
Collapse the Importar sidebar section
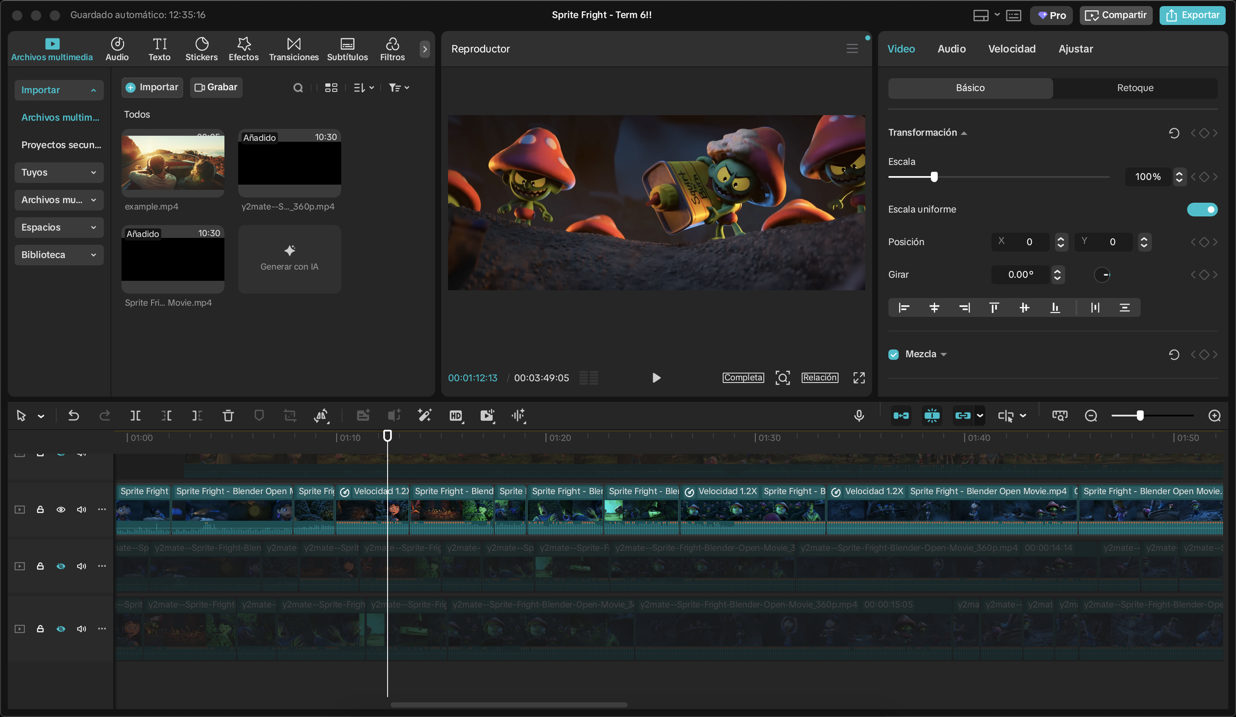point(59,90)
